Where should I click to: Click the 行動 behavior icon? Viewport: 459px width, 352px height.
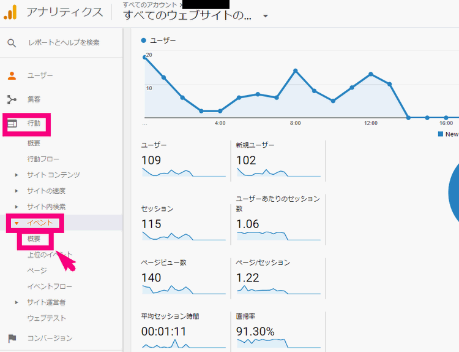[x=12, y=123]
